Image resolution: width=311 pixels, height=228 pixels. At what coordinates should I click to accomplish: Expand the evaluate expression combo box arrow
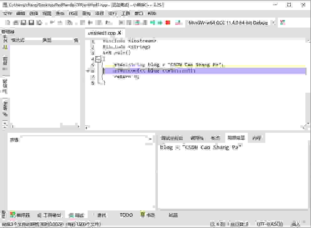pos(150,139)
